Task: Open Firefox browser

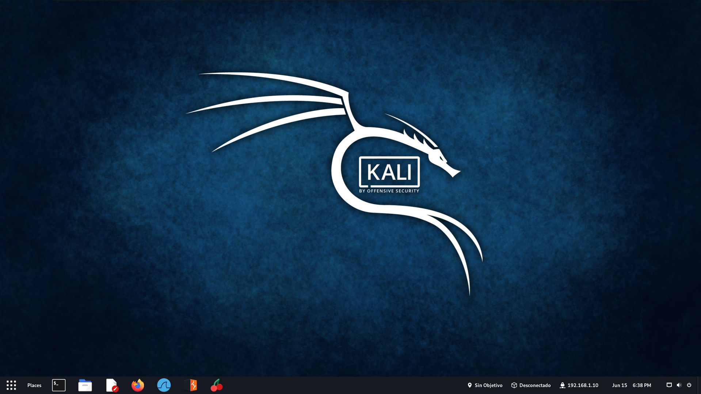Action: click(138, 385)
